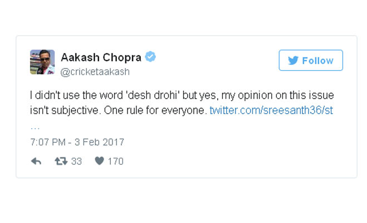Click the retweet count 33

coord(77,161)
